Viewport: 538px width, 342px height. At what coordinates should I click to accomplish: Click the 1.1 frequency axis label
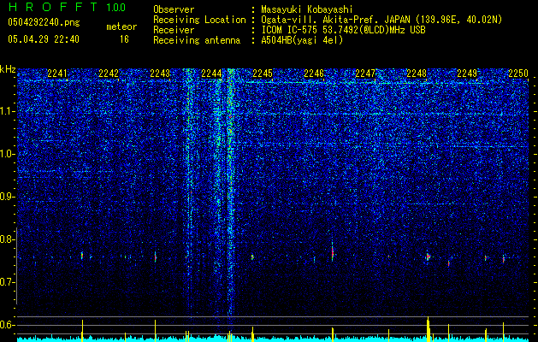pos(7,111)
